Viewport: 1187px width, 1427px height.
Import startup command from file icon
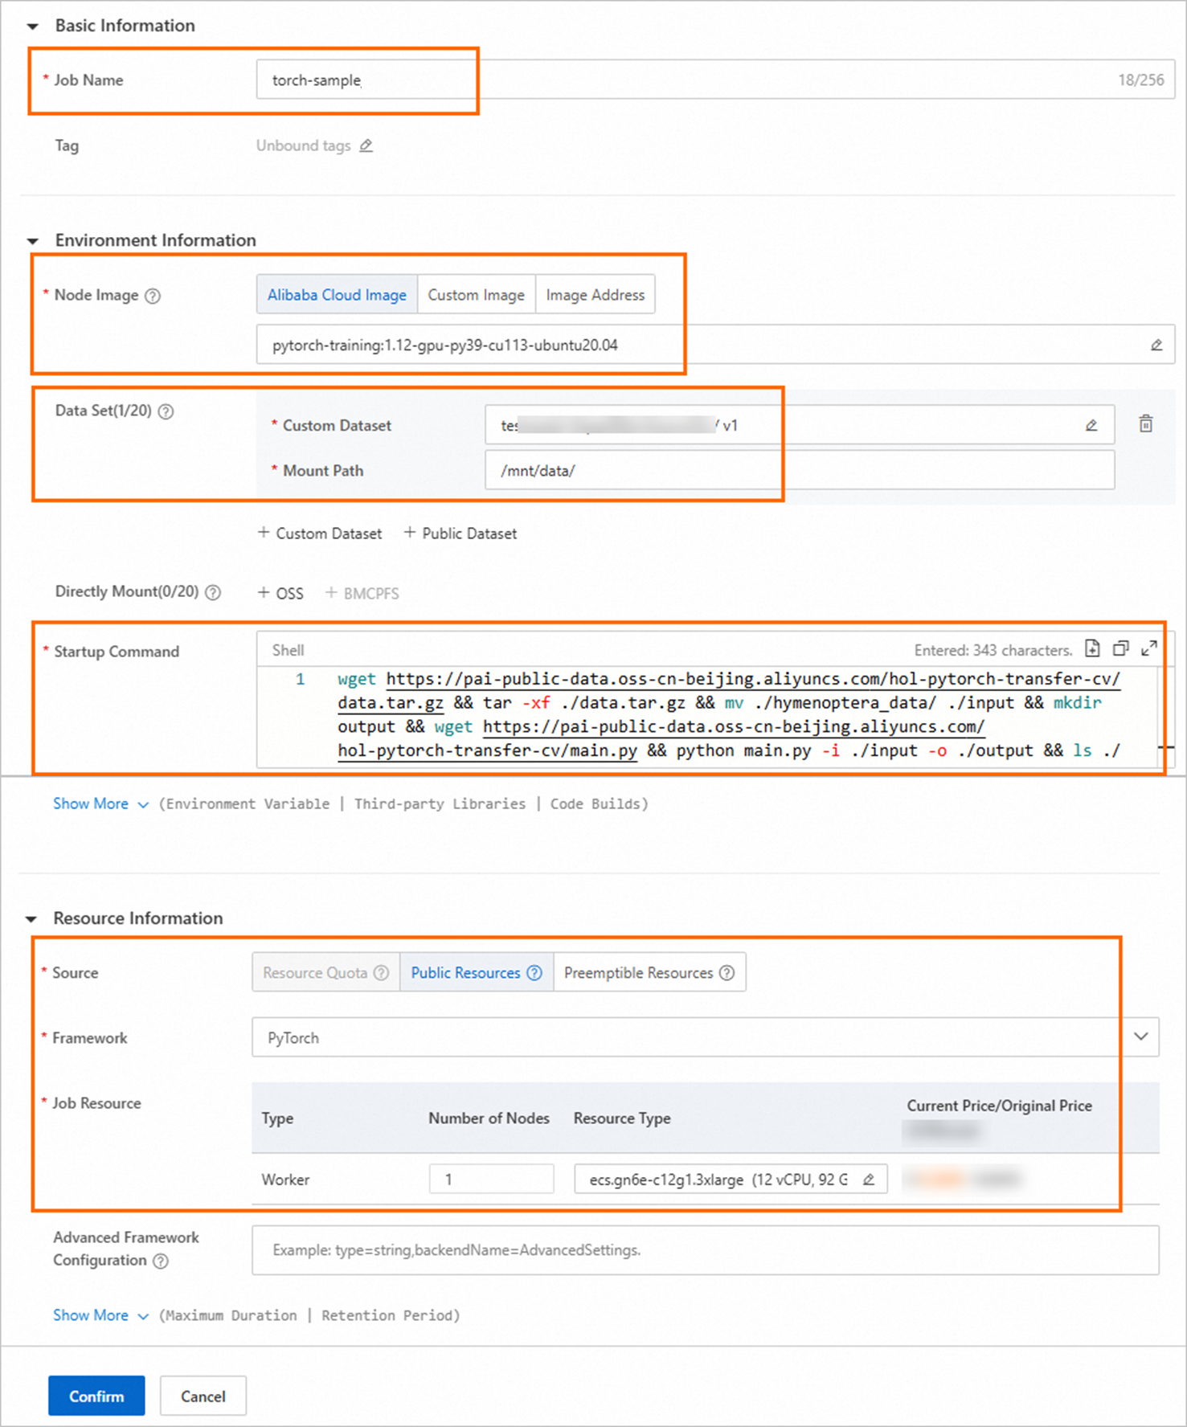tap(1092, 648)
